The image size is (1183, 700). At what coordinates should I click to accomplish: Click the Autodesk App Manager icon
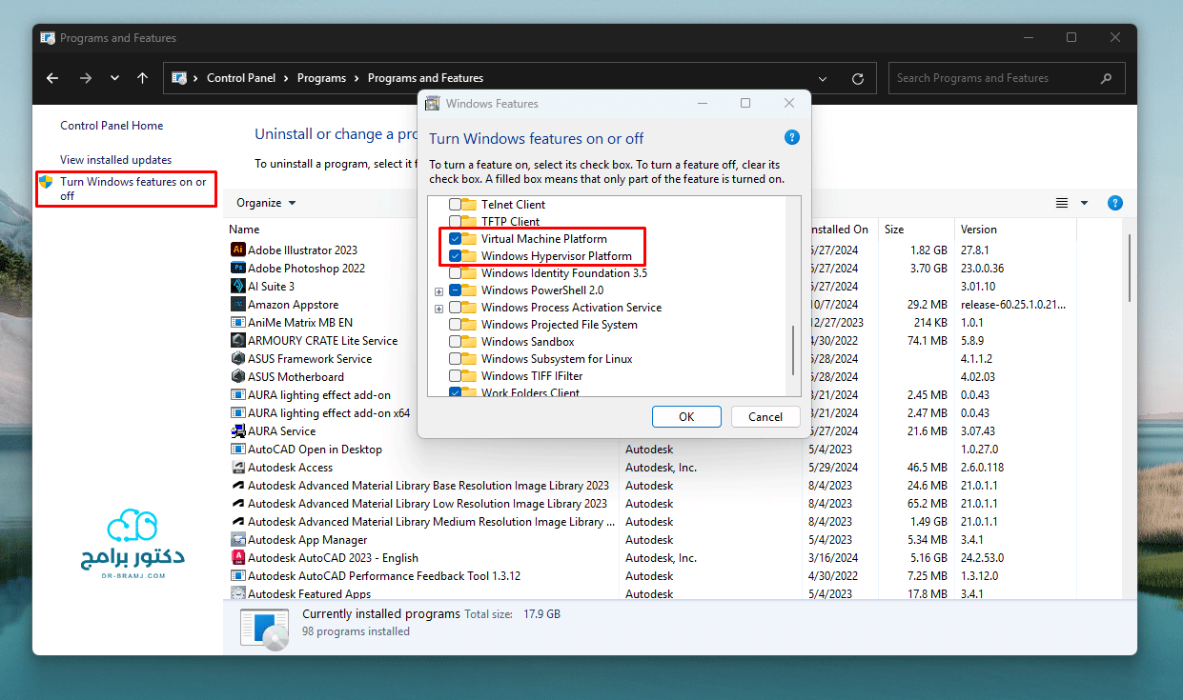[238, 539]
